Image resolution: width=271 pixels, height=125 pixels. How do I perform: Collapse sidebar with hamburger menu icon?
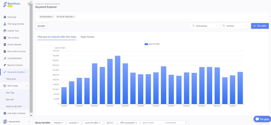click(x=29, y=4)
